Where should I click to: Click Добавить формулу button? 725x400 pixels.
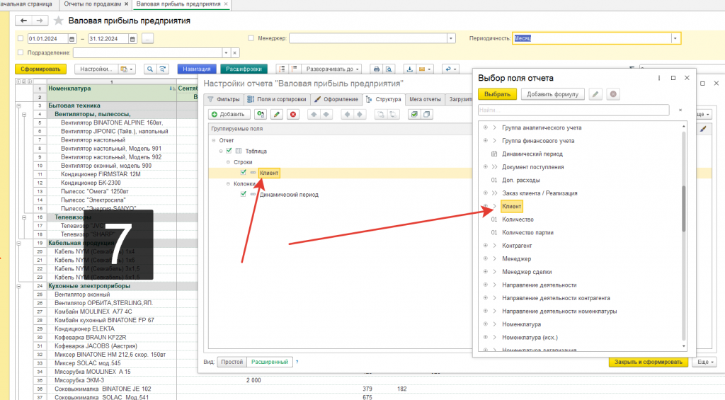(x=552, y=94)
